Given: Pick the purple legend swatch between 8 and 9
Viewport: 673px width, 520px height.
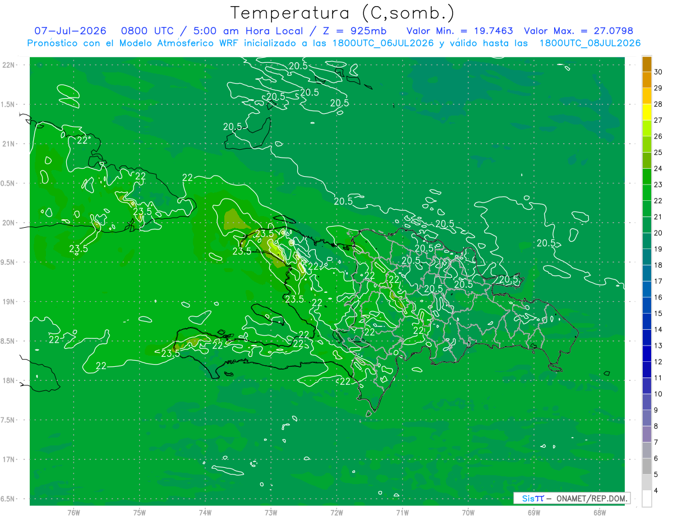Looking at the screenshot, I should coord(647,418).
